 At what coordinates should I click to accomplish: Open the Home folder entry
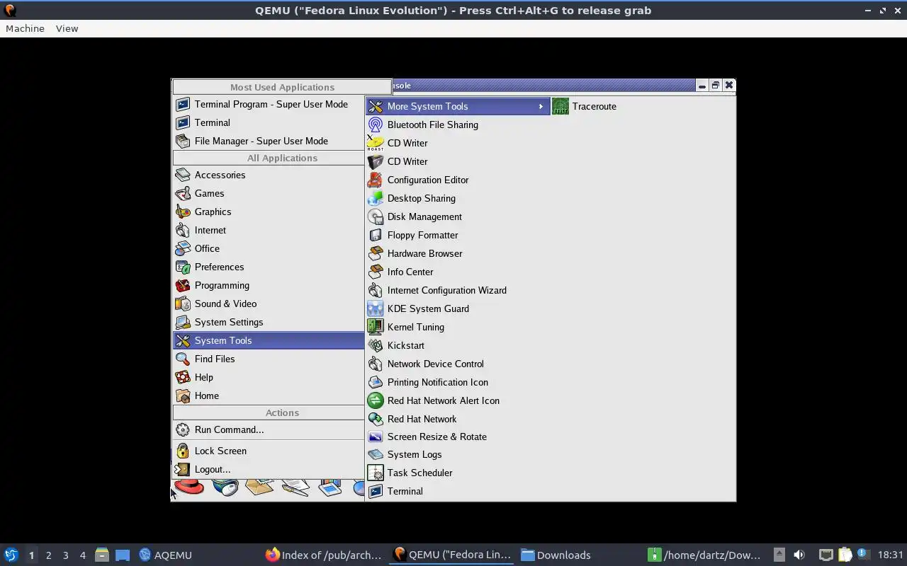pyautogui.click(x=269, y=395)
